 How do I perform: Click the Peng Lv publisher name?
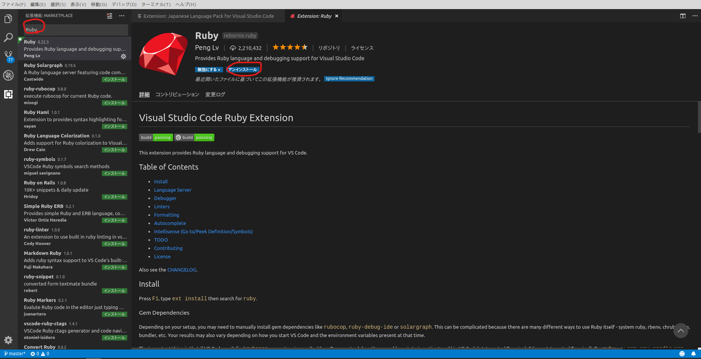(x=207, y=48)
